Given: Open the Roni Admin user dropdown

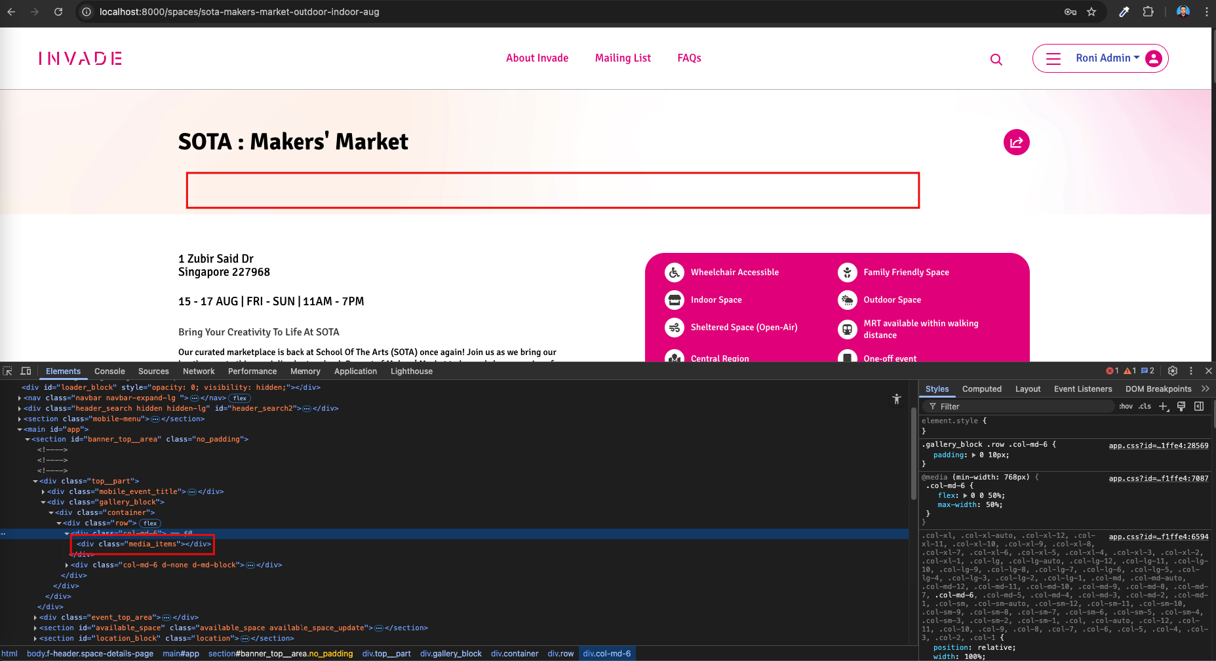Looking at the screenshot, I should click(1107, 58).
